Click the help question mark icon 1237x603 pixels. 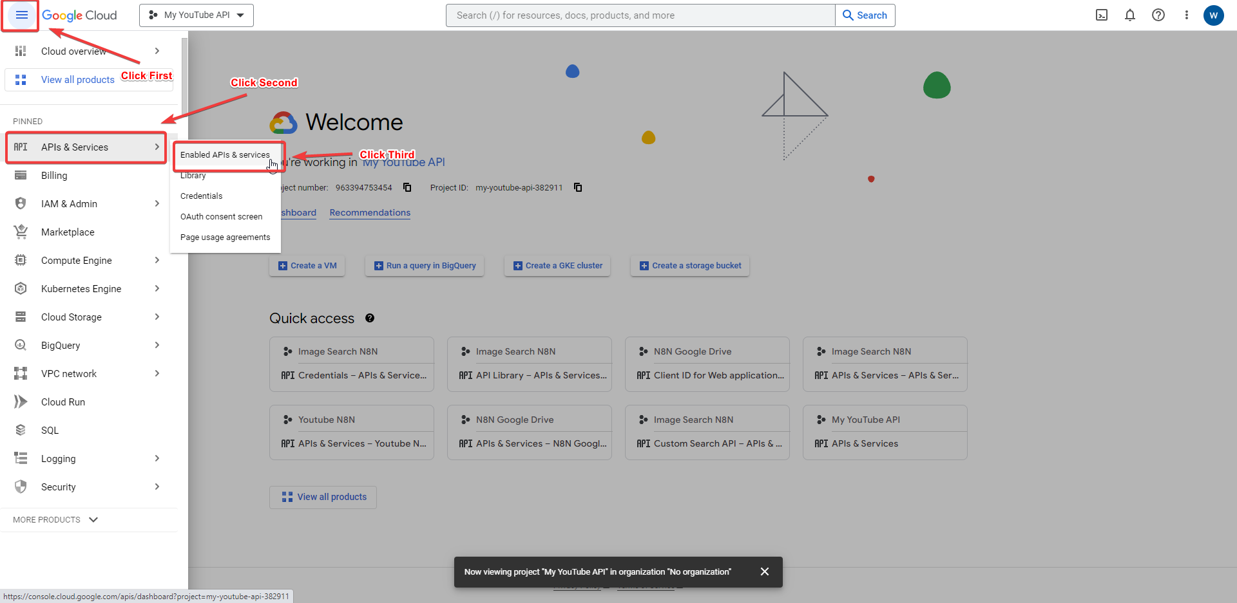(x=1158, y=15)
